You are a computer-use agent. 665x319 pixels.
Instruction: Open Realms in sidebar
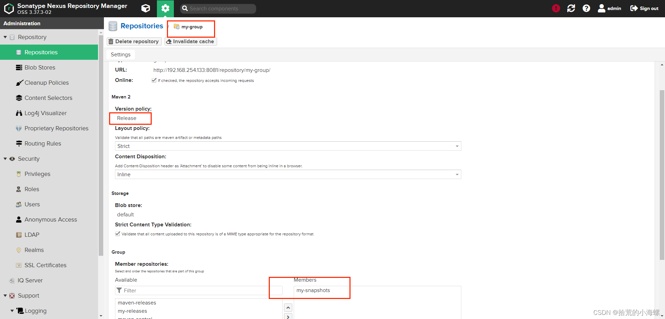pyautogui.click(x=49, y=250)
